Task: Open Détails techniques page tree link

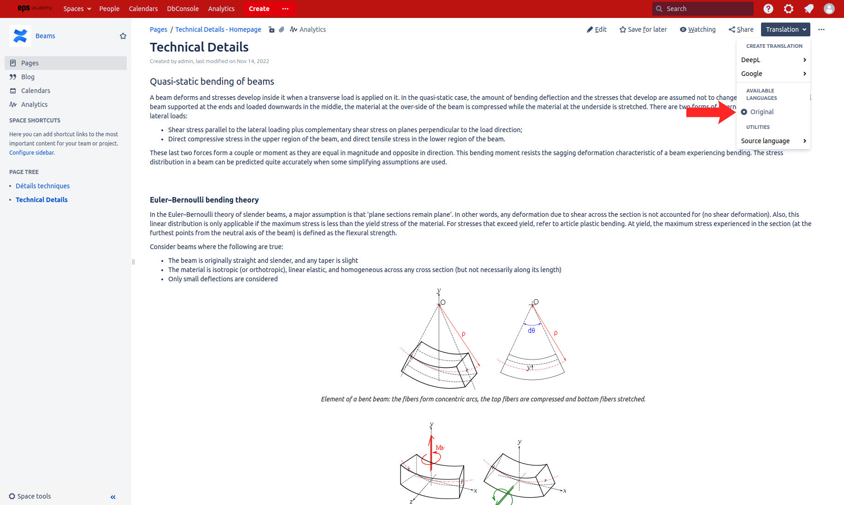Action: tap(43, 186)
